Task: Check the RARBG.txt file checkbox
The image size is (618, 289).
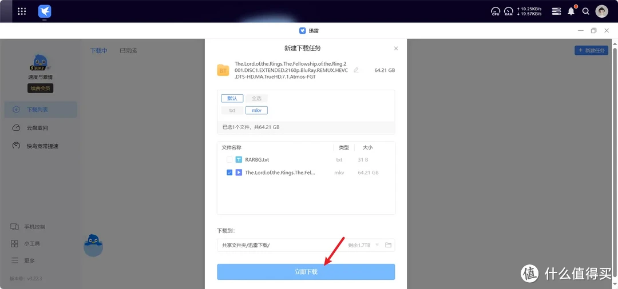Action: click(x=229, y=160)
